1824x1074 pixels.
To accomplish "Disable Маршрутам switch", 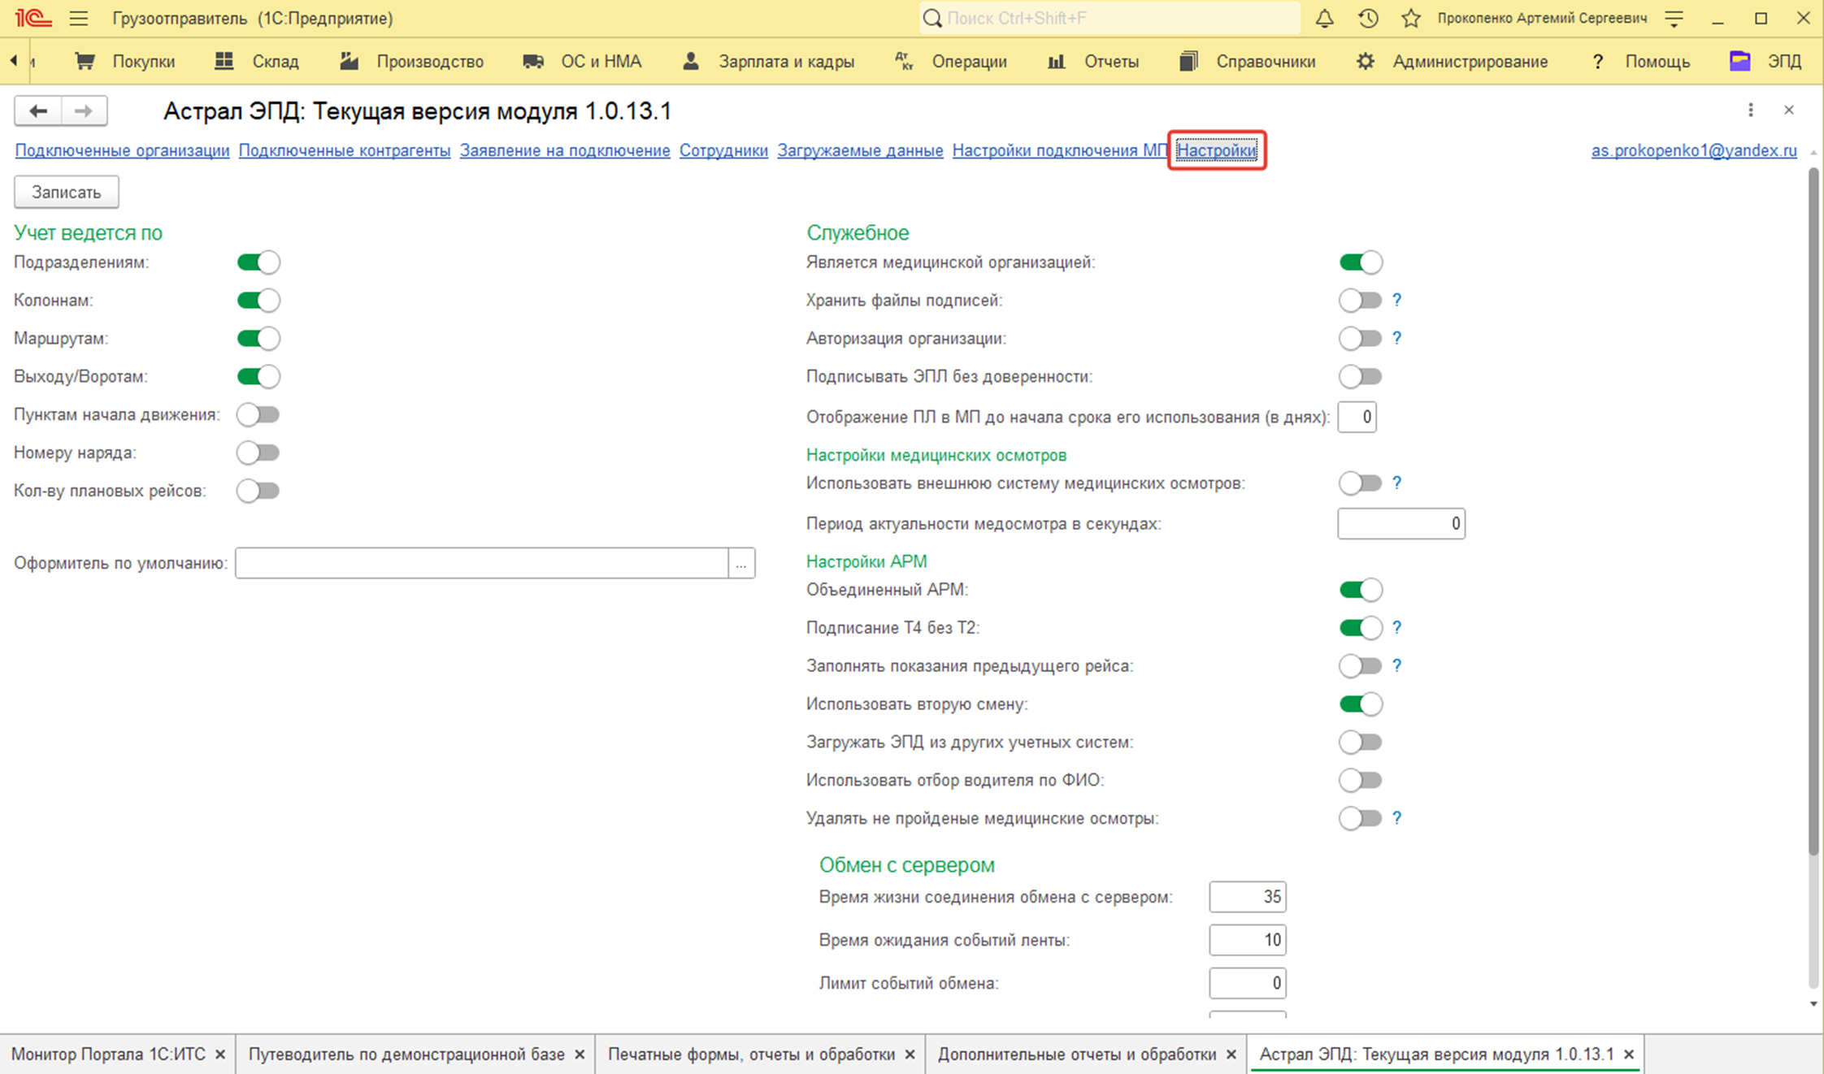I will pos(258,339).
